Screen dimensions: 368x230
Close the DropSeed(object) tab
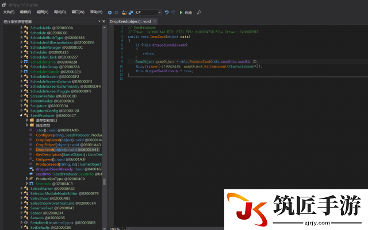pyautogui.click(x=155, y=21)
